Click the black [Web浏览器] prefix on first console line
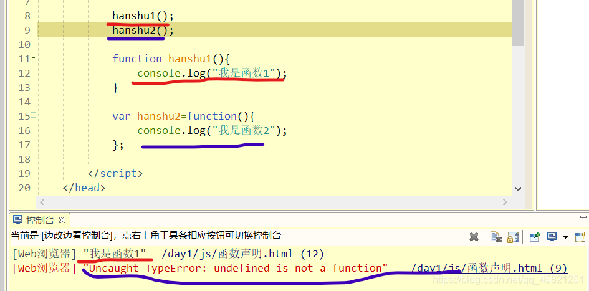This screenshot has width=589, height=291. pyautogui.click(x=44, y=254)
